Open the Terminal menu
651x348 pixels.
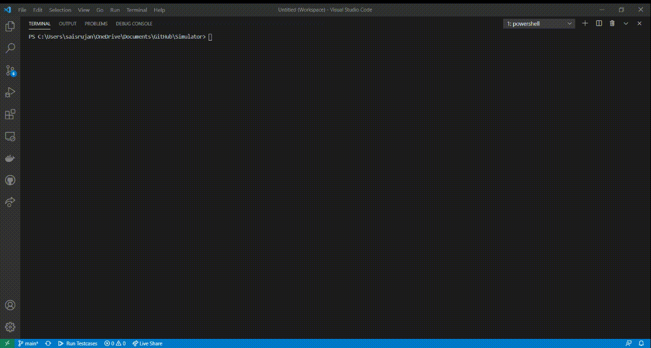(136, 10)
